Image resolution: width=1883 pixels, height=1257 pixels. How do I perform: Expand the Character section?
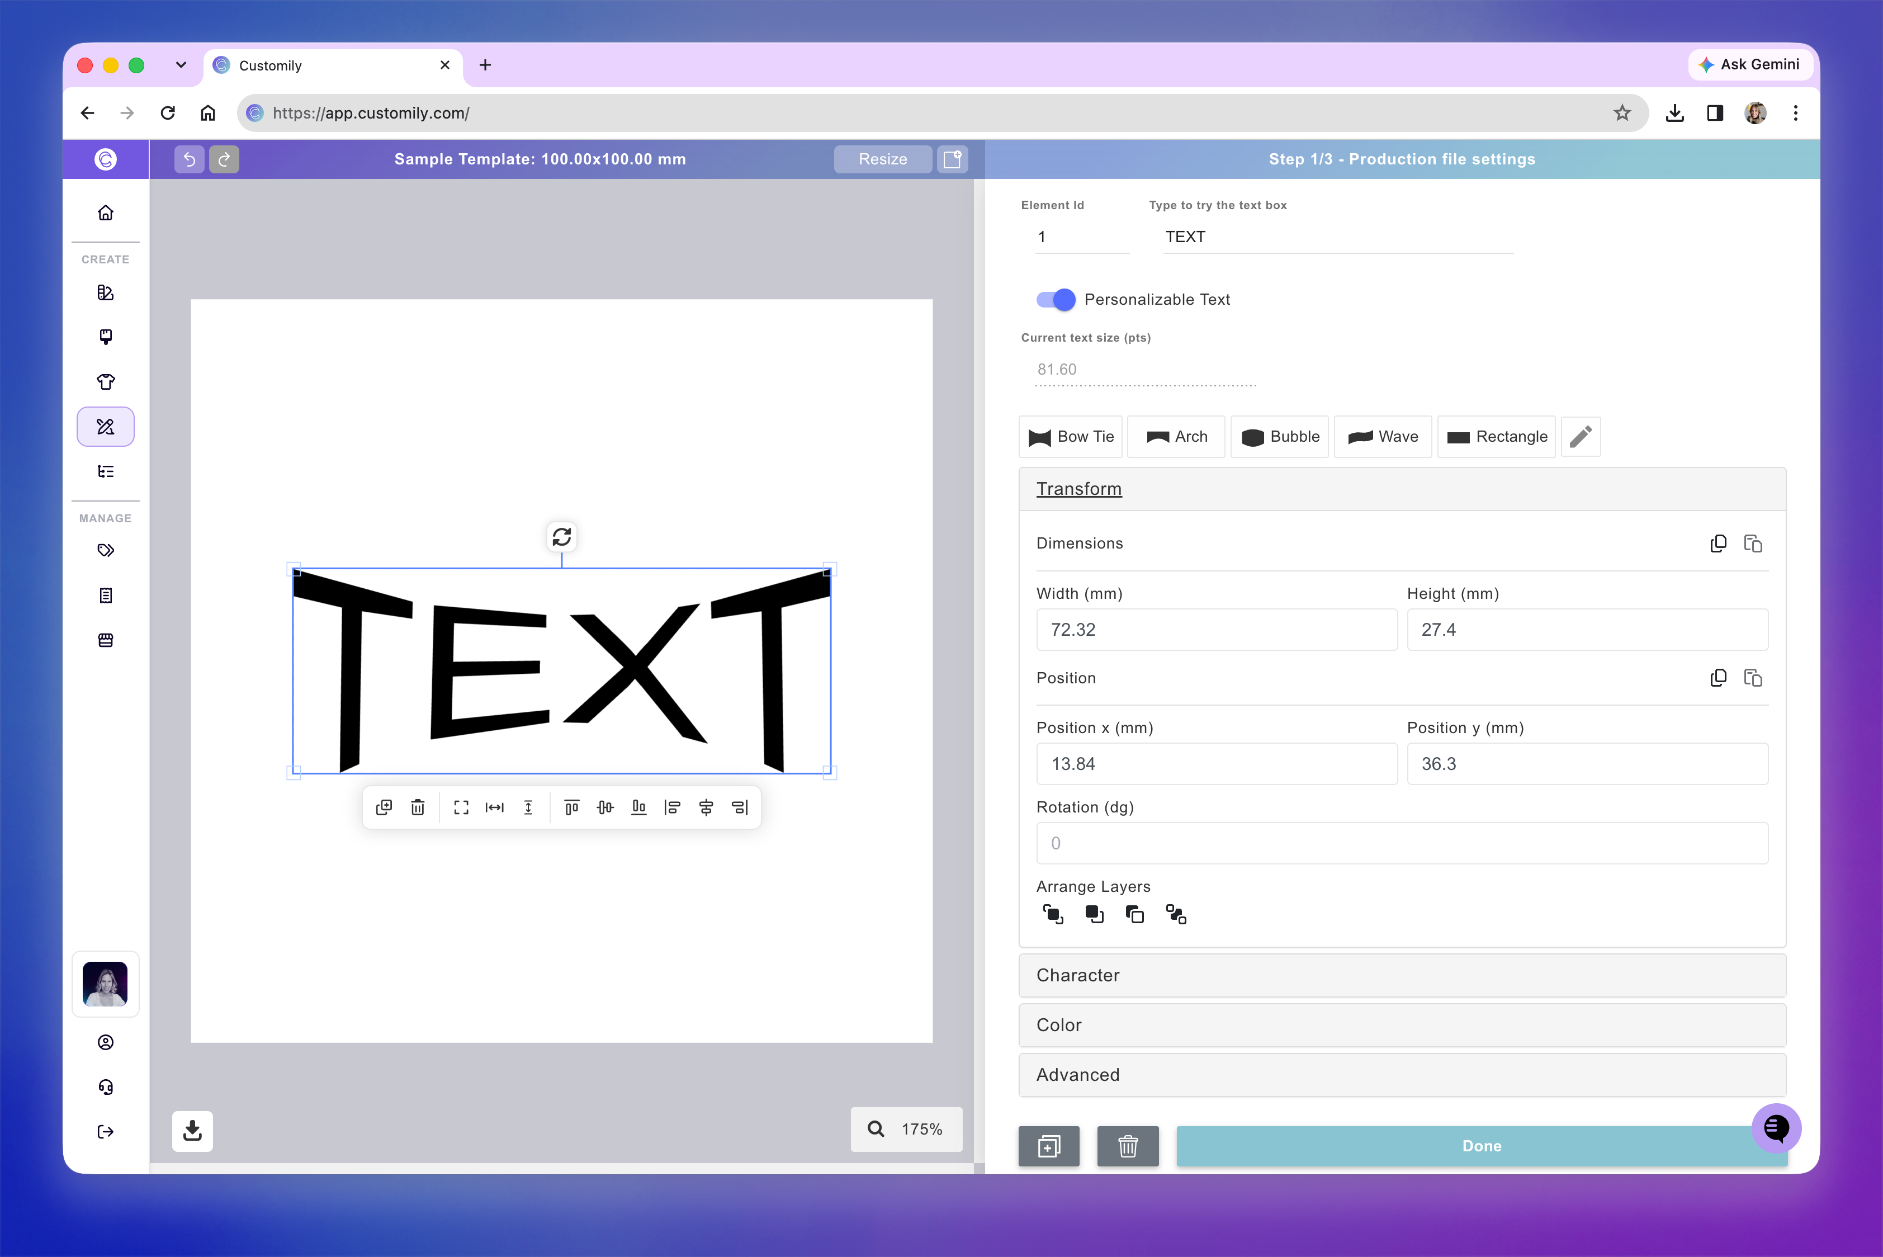1402,976
